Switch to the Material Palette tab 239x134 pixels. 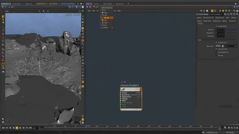[108, 4]
